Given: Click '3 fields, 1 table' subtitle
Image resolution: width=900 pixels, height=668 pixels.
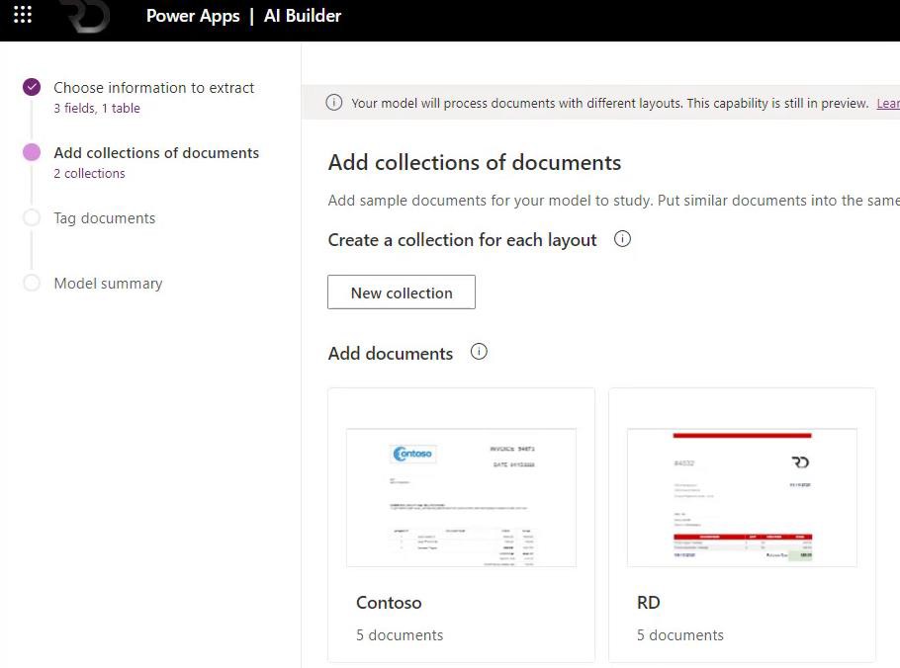Looking at the screenshot, I should (x=97, y=109).
